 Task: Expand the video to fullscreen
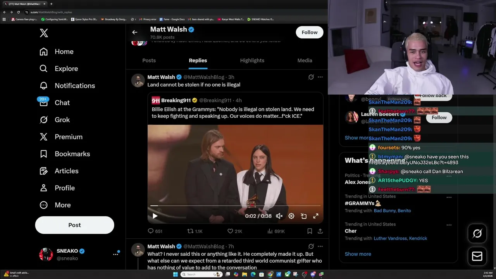pos(316,216)
